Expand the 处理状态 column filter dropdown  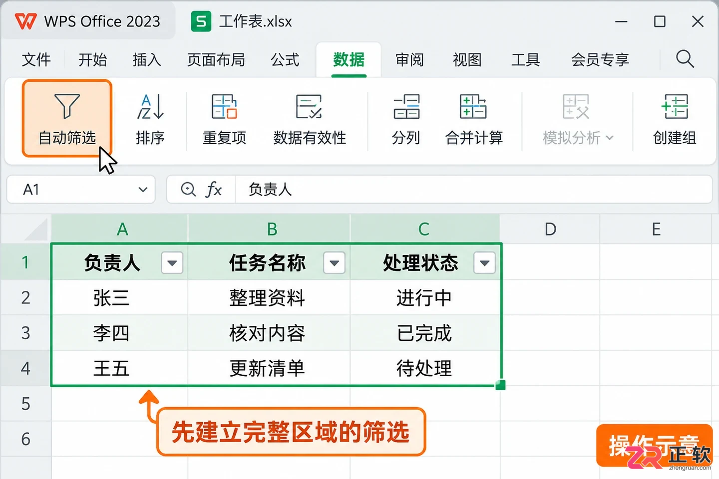click(484, 263)
